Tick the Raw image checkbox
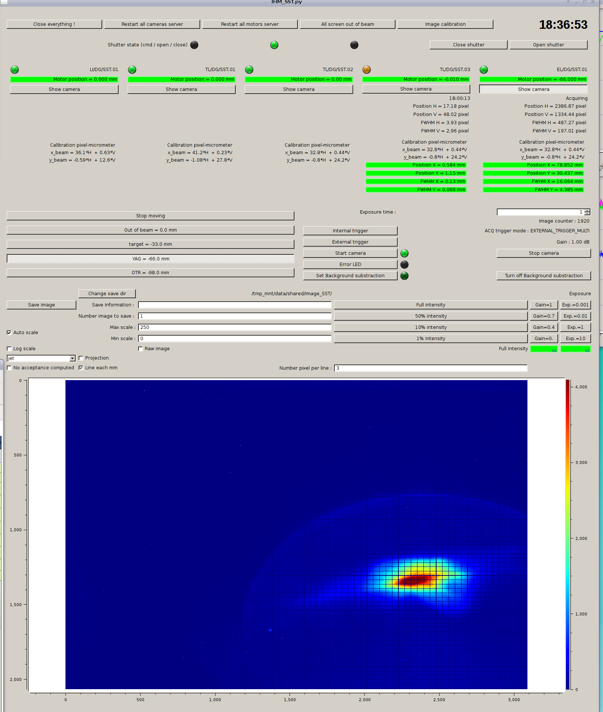Viewport: 603px width, 712px height. pos(141,349)
